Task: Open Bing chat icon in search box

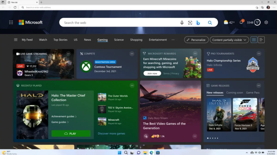Action: (x=198, y=23)
